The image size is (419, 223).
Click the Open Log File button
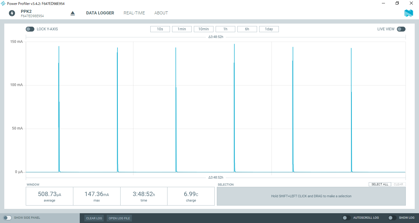click(x=119, y=218)
